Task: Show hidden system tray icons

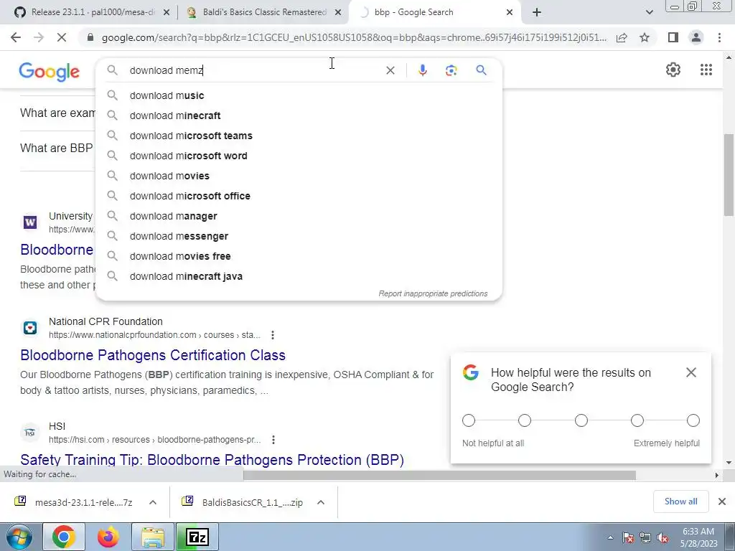Action: pos(610,538)
